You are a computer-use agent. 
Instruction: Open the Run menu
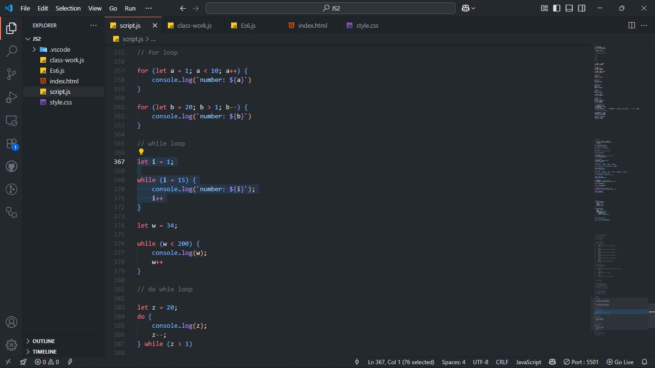click(x=130, y=8)
